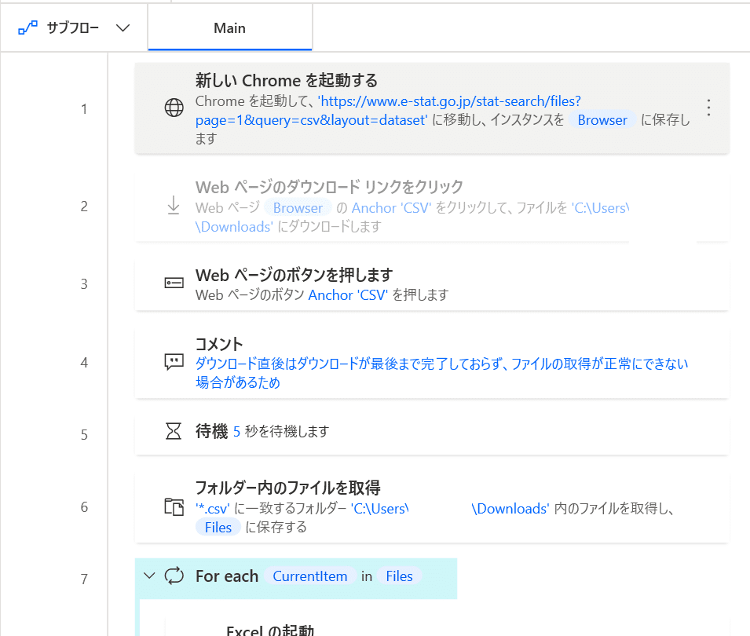Select line number 7 in the gutter
Screen dimensions: 750x636
[84, 579]
